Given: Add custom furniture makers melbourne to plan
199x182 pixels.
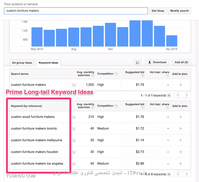Looking at the screenshot, I should click(x=181, y=140).
